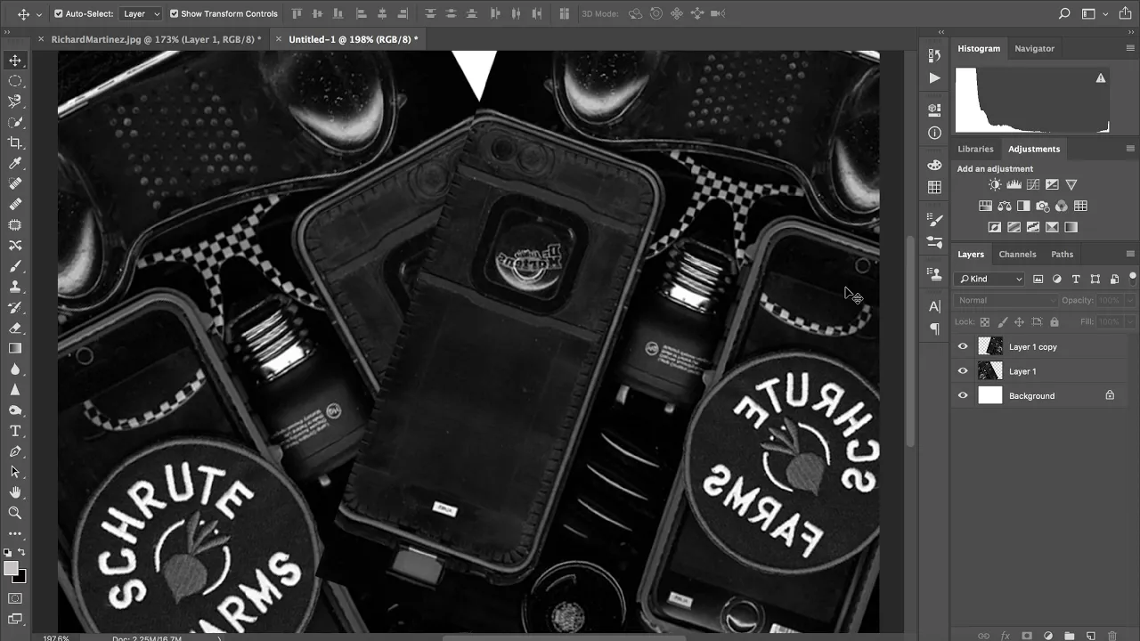Switch to the Libraries tab

point(975,149)
